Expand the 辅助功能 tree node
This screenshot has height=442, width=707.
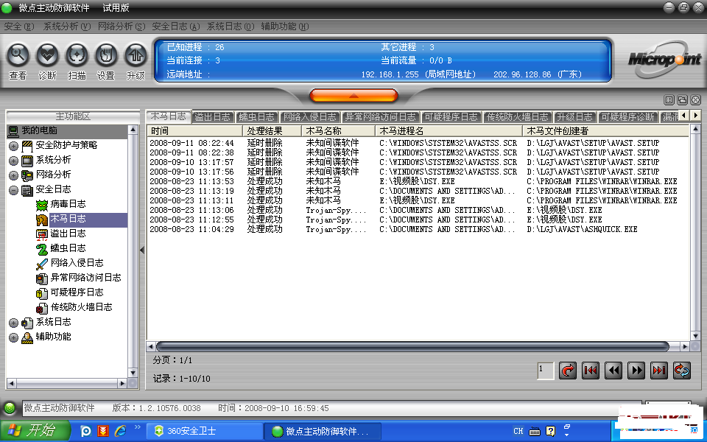[13, 338]
